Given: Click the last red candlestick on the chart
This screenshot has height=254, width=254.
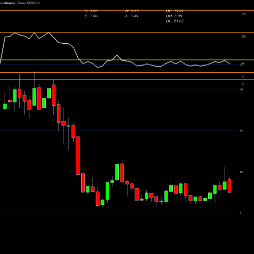Looking at the screenshot, I should coord(230,186).
